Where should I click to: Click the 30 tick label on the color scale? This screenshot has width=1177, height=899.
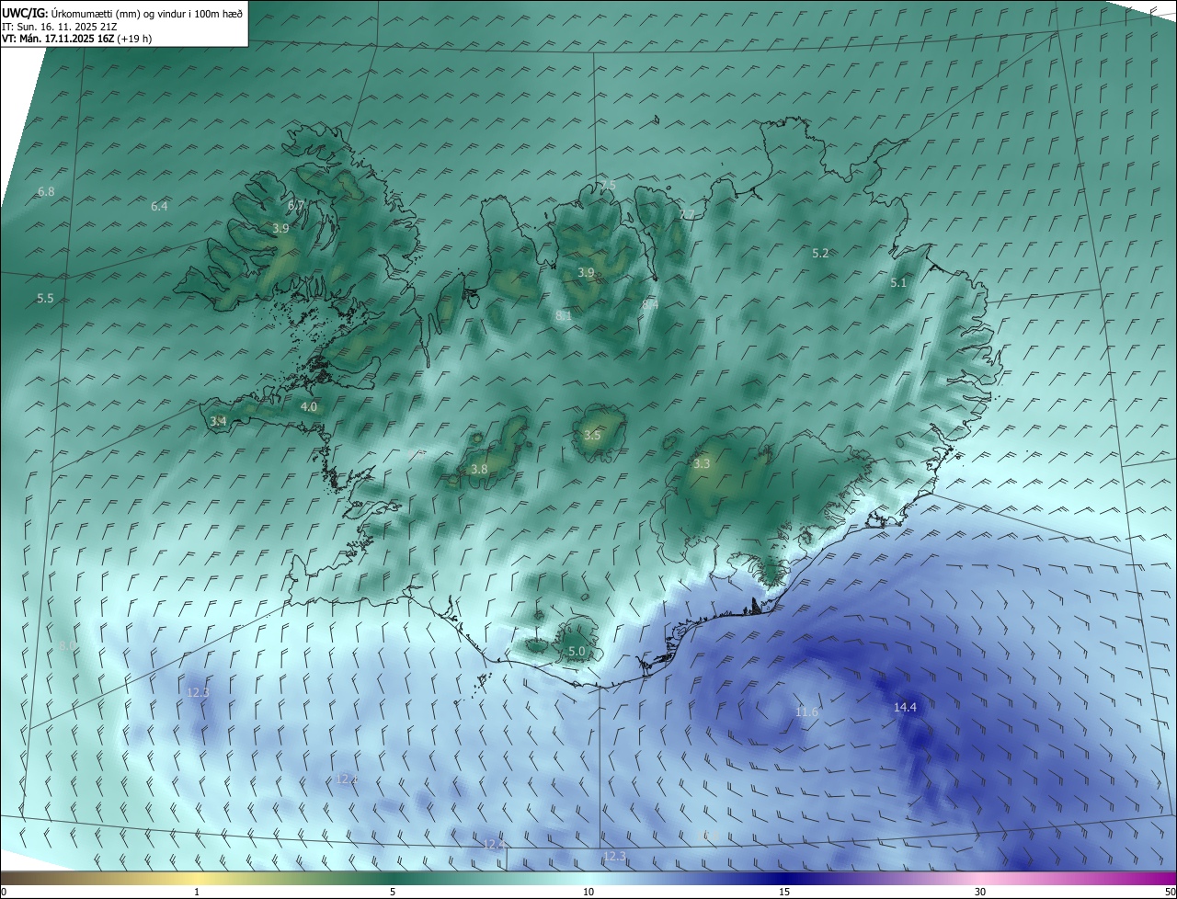(980, 892)
